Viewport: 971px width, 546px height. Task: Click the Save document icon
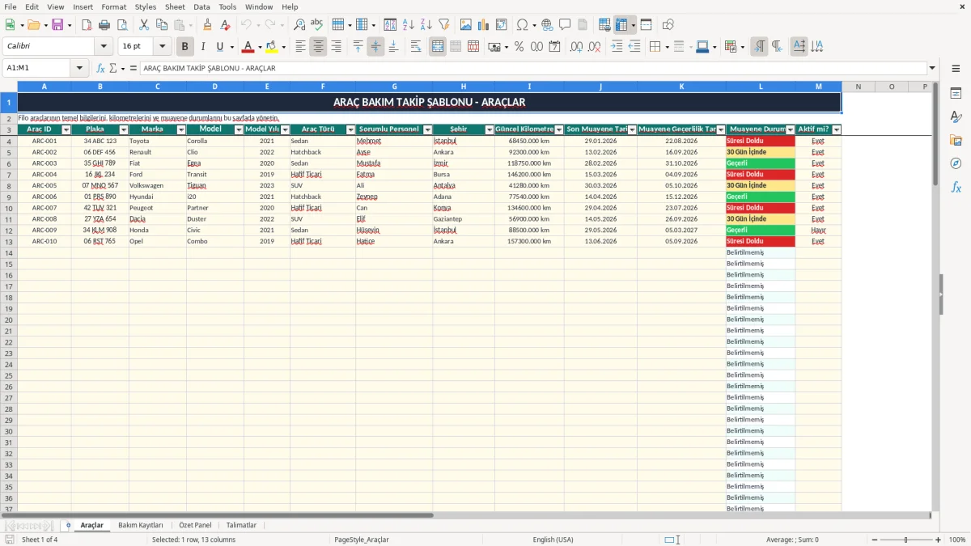pyautogui.click(x=57, y=25)
